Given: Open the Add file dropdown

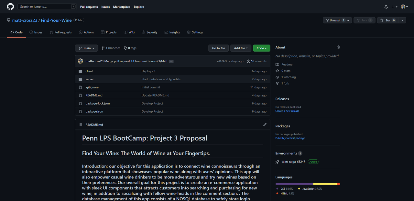Looking at the screenshot, I should [241, 48].
